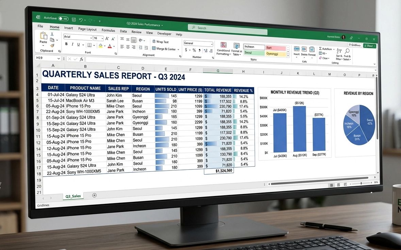The height and width of the screenshot is (250, 401).
Task: Click the Borders grid icon
Action: point(89,45)
